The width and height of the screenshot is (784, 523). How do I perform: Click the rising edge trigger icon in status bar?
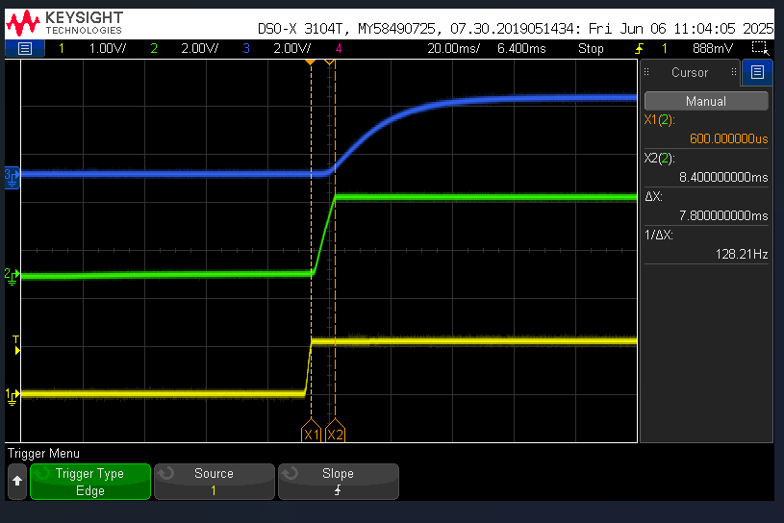[639, 48]
